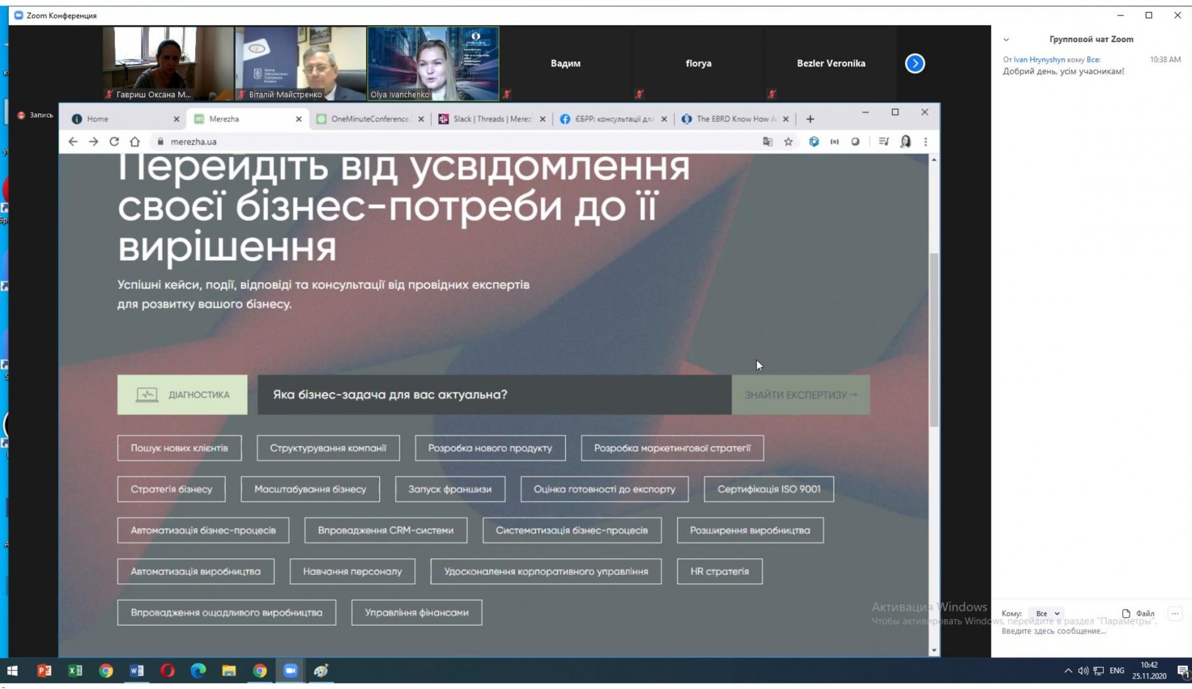Open volume control in system tray
The image size is (1192, 689).
1083,671
